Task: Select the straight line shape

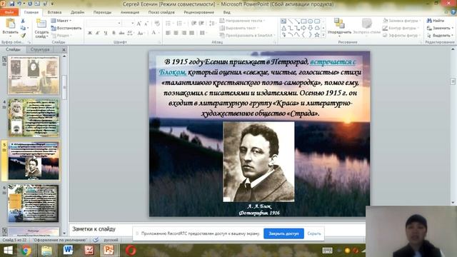Action: point(290,21)
